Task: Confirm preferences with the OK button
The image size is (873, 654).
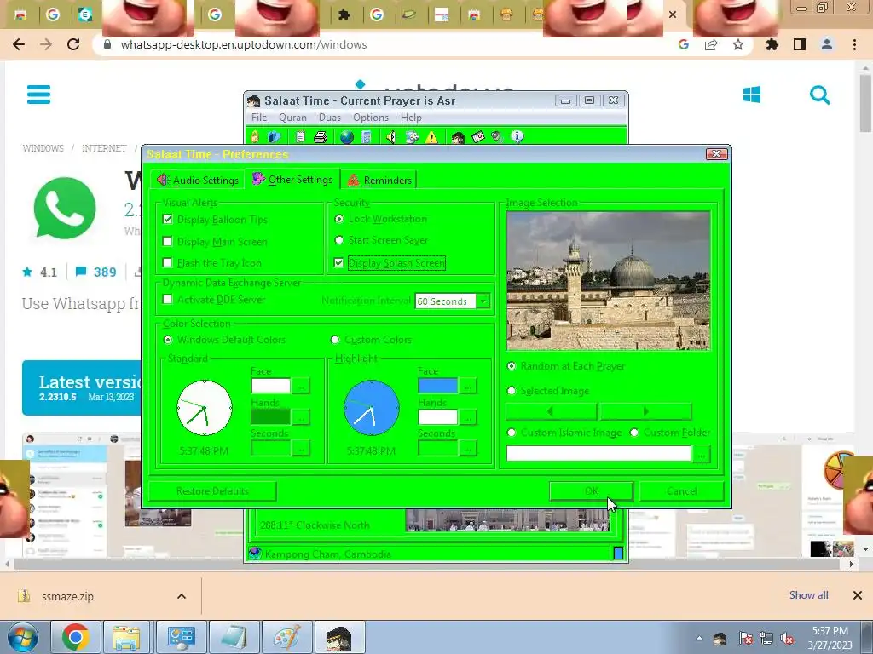Action: pyautogui.click(x=592, y=491)
